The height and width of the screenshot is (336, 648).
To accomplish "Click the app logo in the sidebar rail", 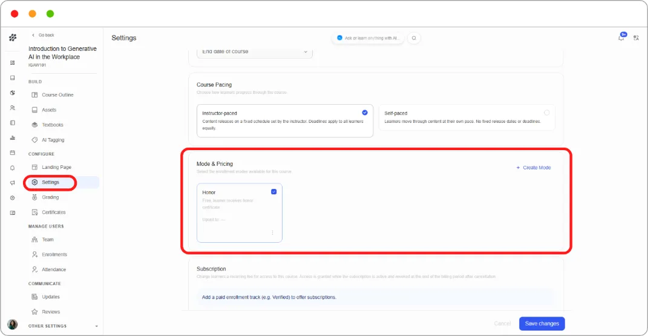I will tap(13, 38).
